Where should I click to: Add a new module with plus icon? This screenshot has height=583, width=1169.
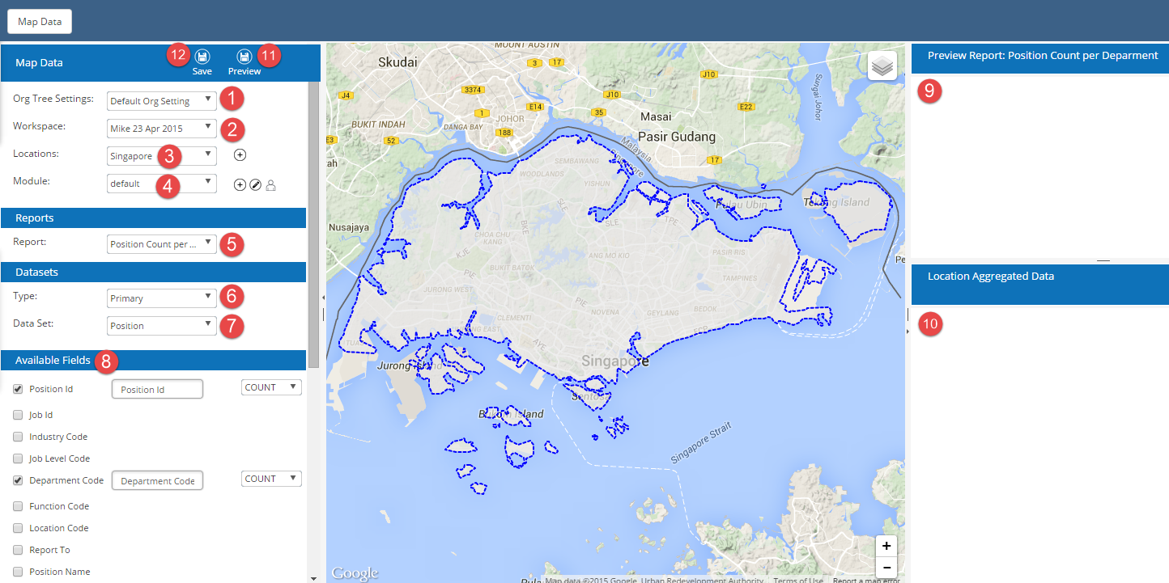240,184
